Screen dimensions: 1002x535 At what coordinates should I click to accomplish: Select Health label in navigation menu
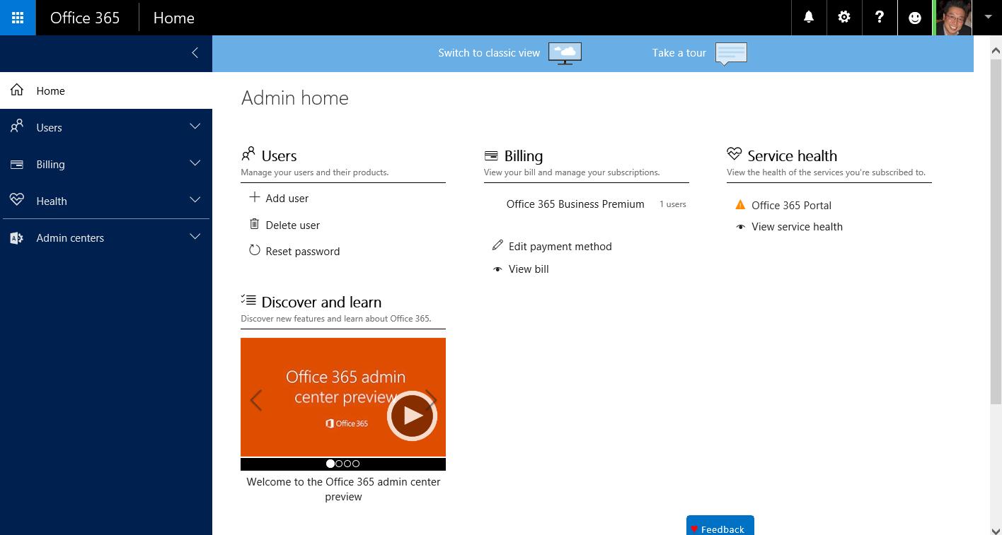(52, 201)
